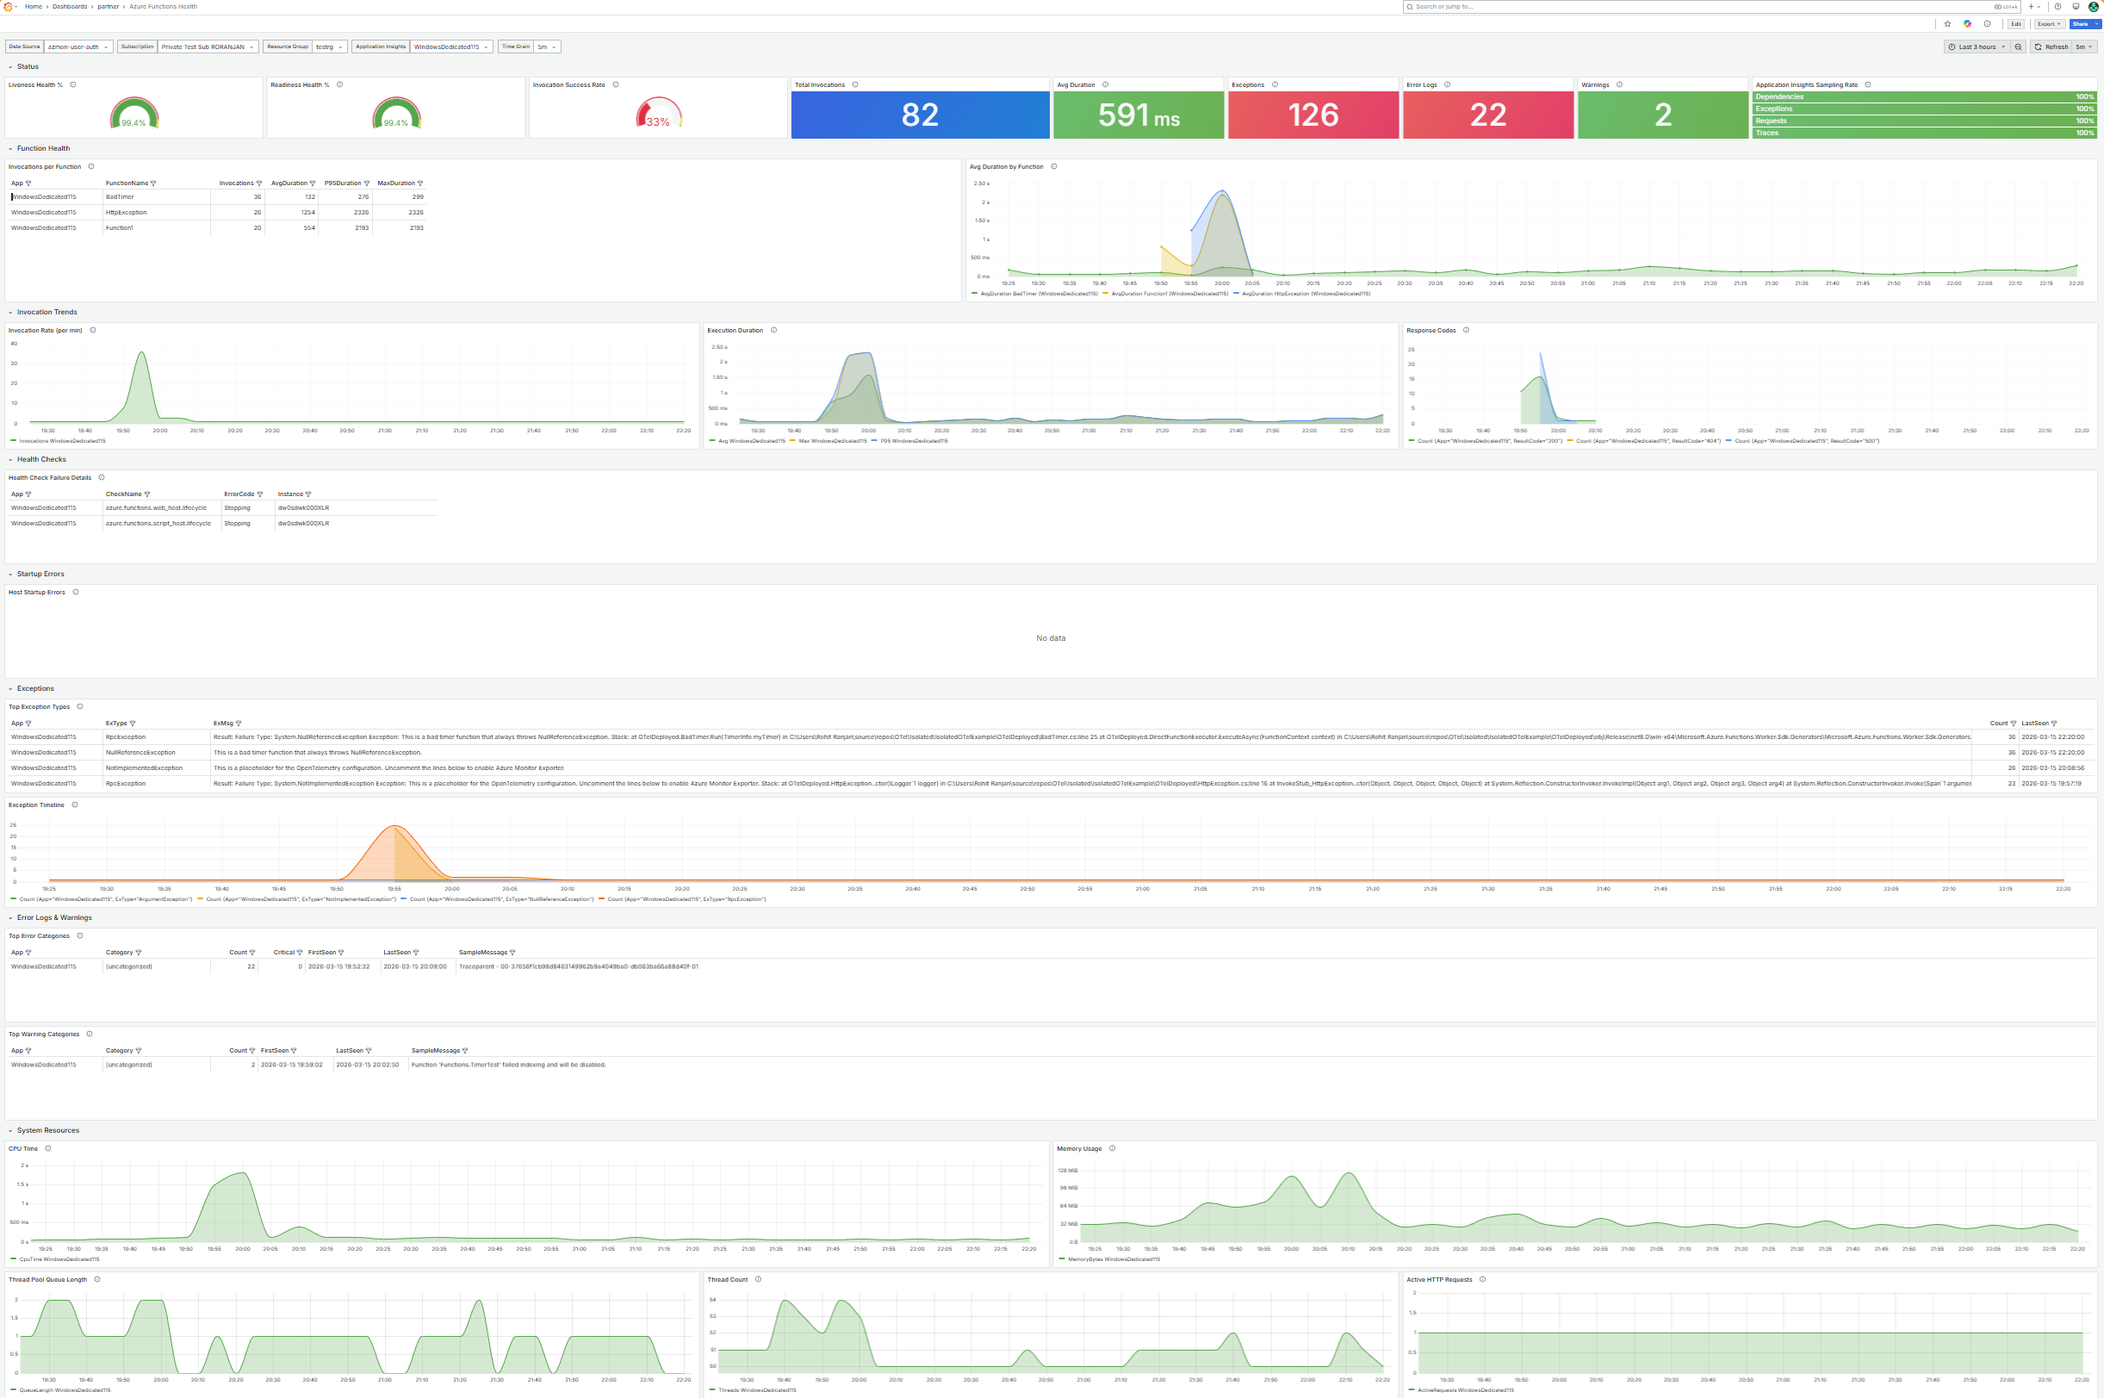Open the user avatar profile menu
The image size is (2104, 1398).
point(2094,6)
